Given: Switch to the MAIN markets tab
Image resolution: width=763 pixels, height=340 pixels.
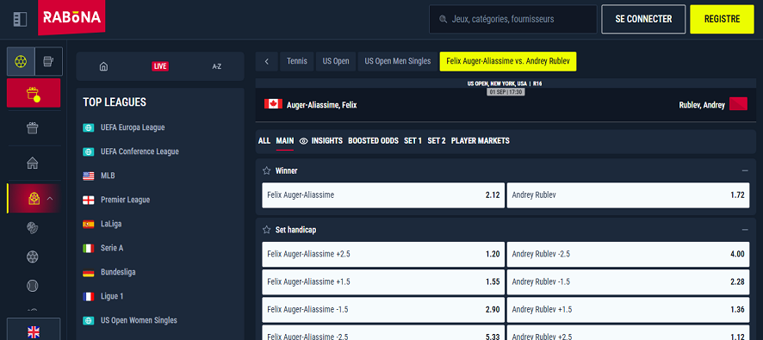Looking at the screenshot, I should pyautogui.click(x=285, y=140).
